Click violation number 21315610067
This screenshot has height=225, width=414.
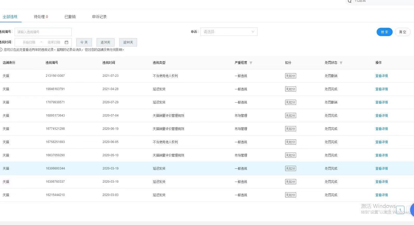pyautogui.click(x=55, y=76)
